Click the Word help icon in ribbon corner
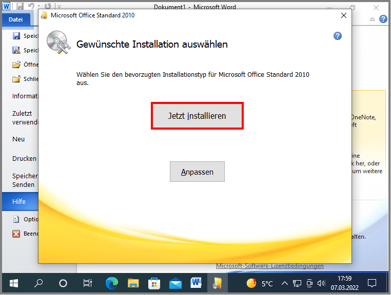 [x=383, y=19]
